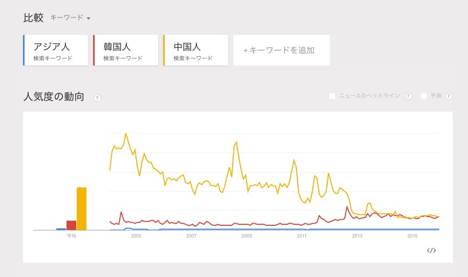Click the 平均 label under bars
This screenshot has height=277, width=468.
(72, 236)
